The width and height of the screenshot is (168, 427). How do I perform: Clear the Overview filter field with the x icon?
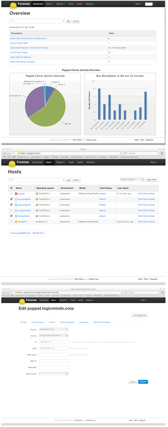point(63,21)
